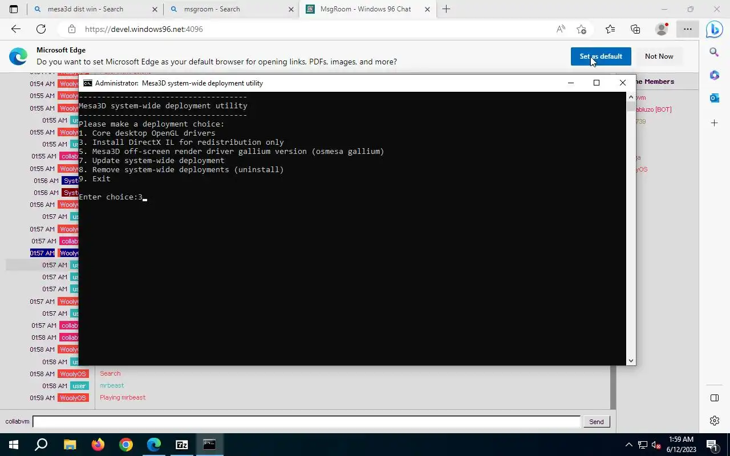
Task: Click Set as default button
Action: point(601,56)
